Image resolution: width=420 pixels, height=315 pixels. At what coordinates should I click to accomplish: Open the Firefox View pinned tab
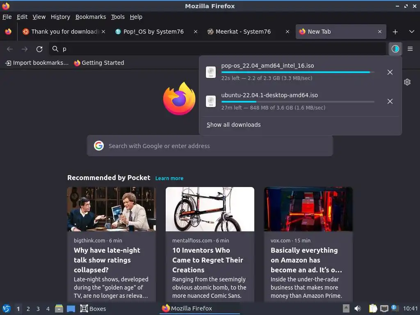pos(8,32)
